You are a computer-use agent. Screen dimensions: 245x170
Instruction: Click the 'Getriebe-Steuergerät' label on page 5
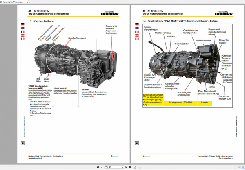(x=77, y=38)
